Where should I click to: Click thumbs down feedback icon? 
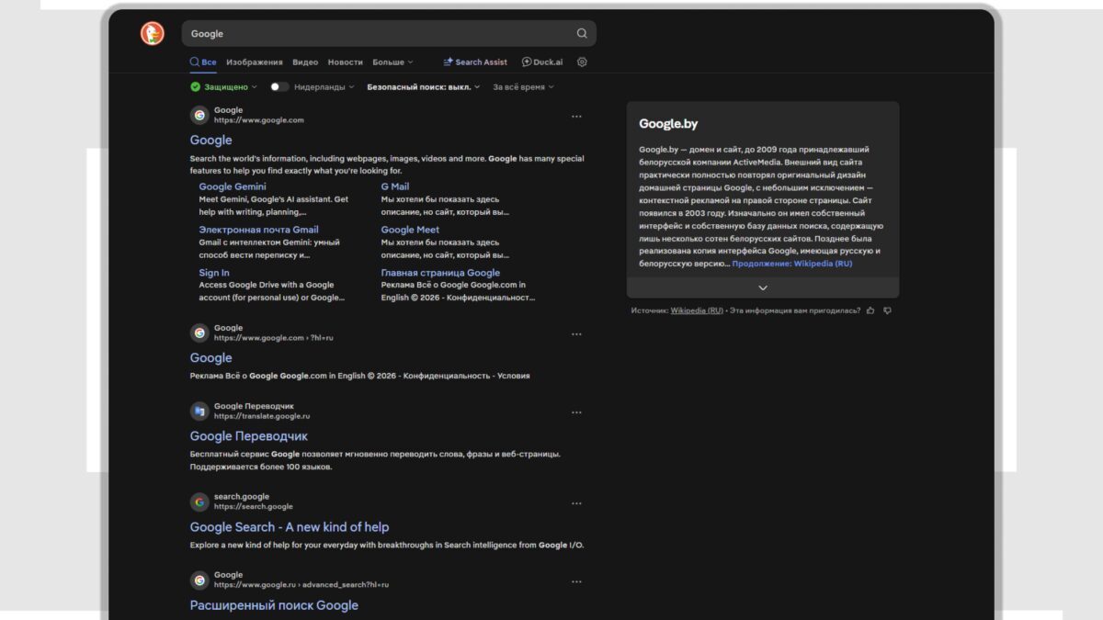[x=887, y=310]
